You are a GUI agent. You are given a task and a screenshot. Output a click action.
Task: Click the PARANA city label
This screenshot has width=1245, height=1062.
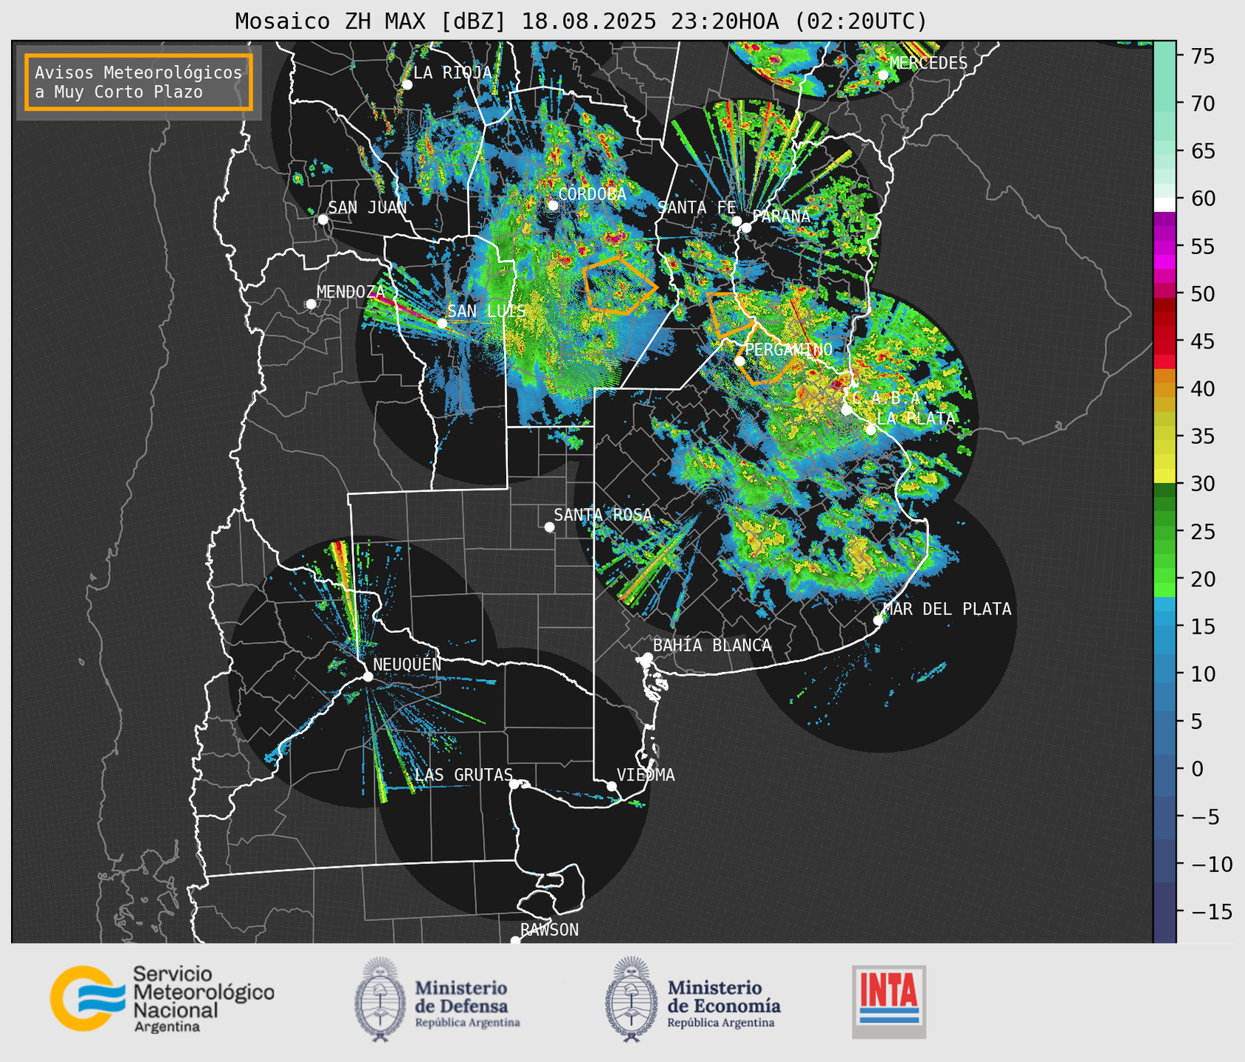click(781, 216)
